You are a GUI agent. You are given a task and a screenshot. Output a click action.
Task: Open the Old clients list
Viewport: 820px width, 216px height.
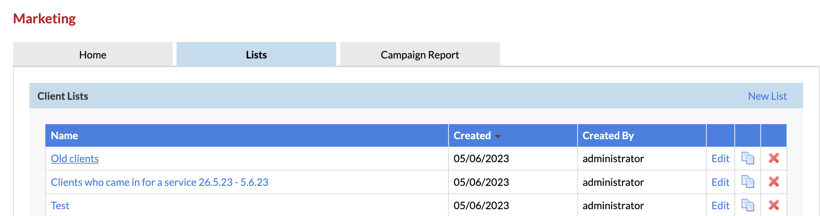tap(75, 159)
